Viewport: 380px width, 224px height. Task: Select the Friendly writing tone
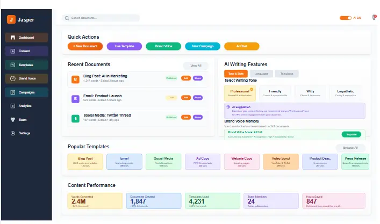pyautogui.click(x=275, y=93)
